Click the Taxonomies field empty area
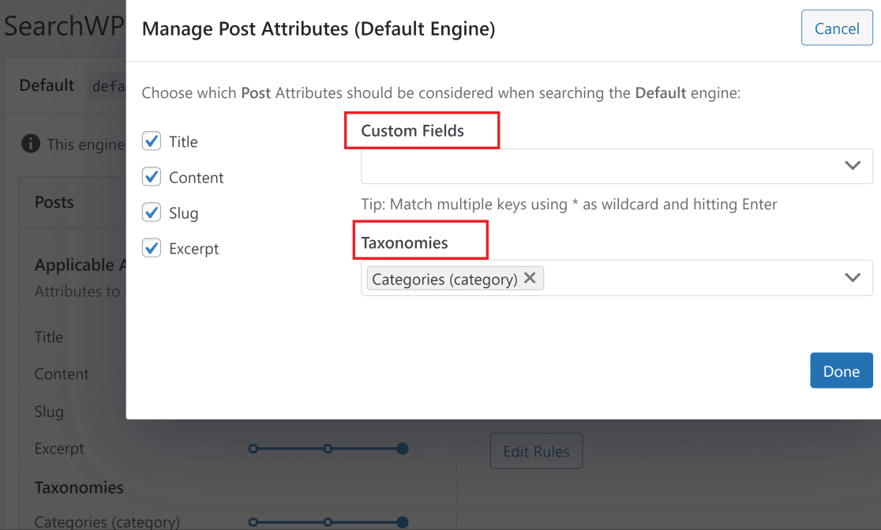 point(687,278)
